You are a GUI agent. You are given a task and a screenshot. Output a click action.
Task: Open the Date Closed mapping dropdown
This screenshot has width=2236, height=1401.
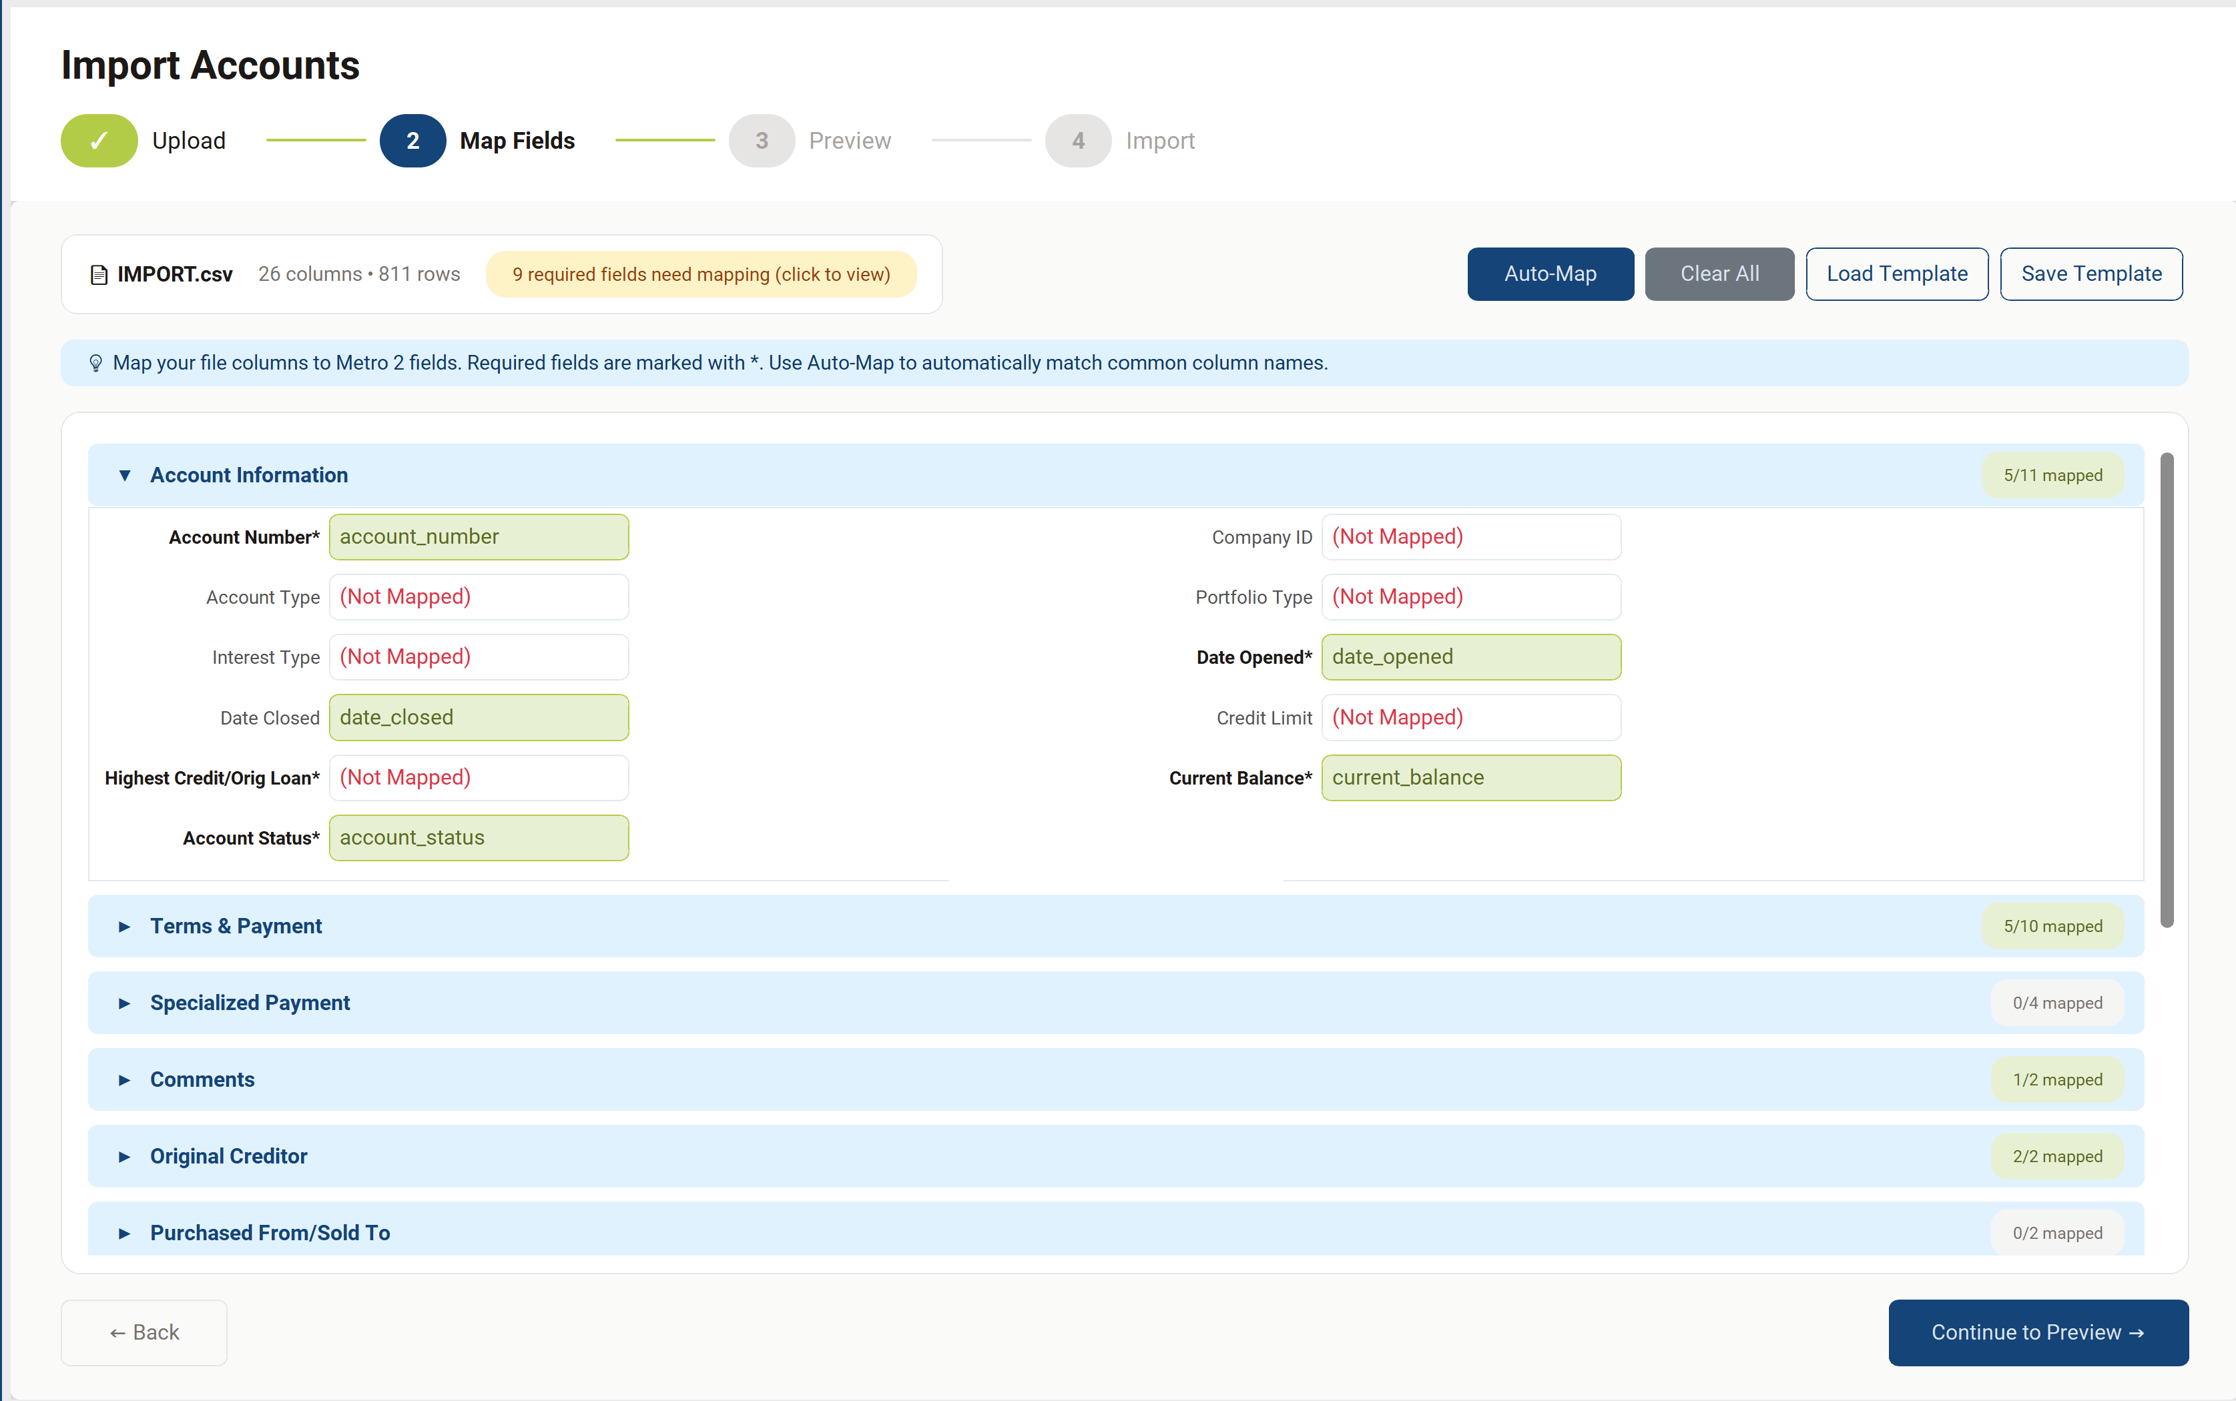point(479,718)
